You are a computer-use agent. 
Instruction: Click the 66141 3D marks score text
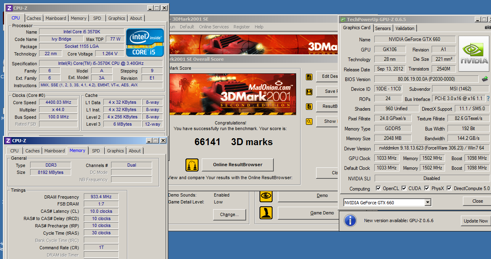click(x=233, y=142)
